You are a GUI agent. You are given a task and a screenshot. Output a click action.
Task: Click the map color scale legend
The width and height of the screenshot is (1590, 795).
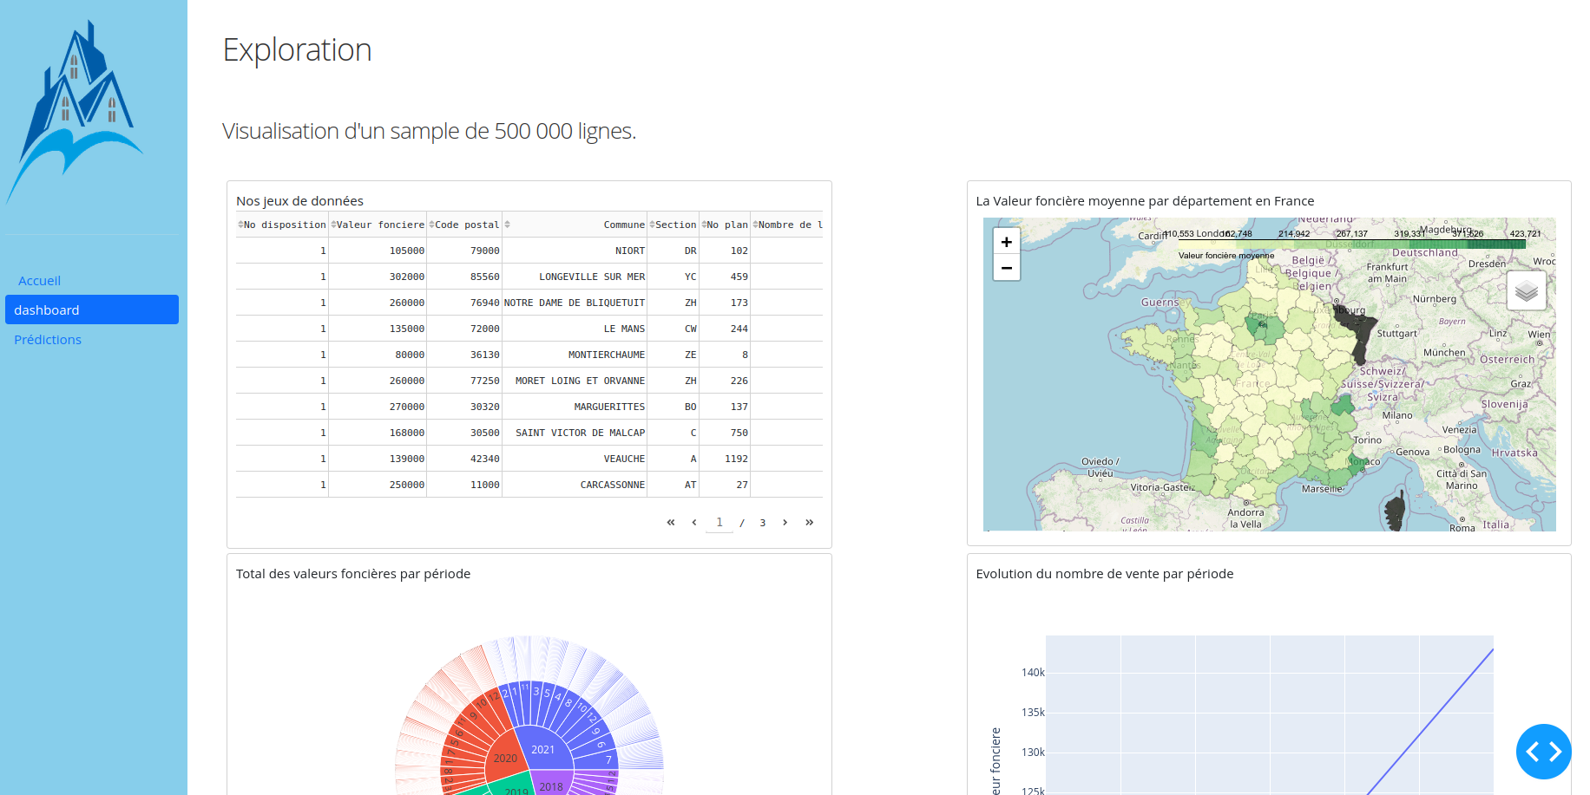coord(1354,244)
